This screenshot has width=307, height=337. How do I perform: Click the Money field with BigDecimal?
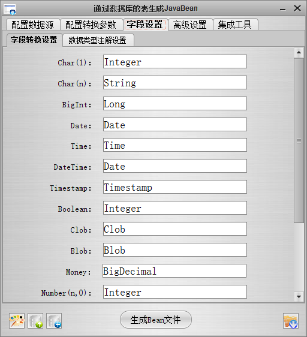[174, 271]
